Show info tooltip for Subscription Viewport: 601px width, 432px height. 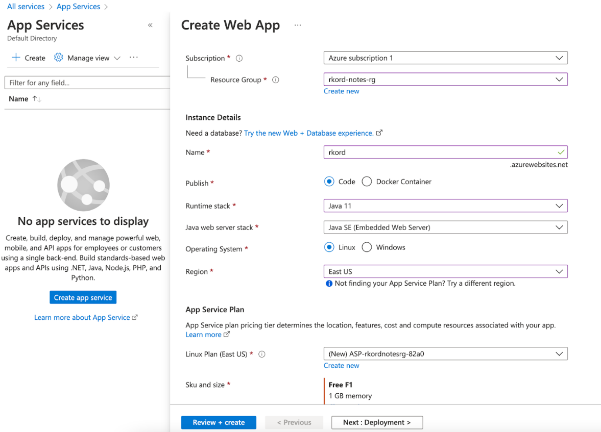pyautogui.click(x=239, y=58)
